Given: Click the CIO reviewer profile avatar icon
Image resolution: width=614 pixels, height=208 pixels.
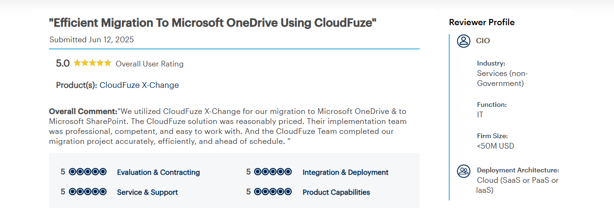Looking at the screenshot, I should pyautogui.click(x=463, y=41).
